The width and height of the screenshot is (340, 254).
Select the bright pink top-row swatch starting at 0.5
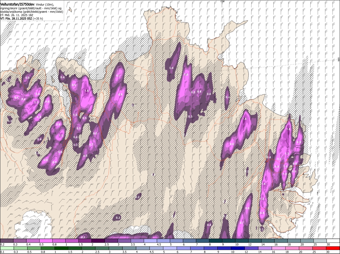pos(46,241)
